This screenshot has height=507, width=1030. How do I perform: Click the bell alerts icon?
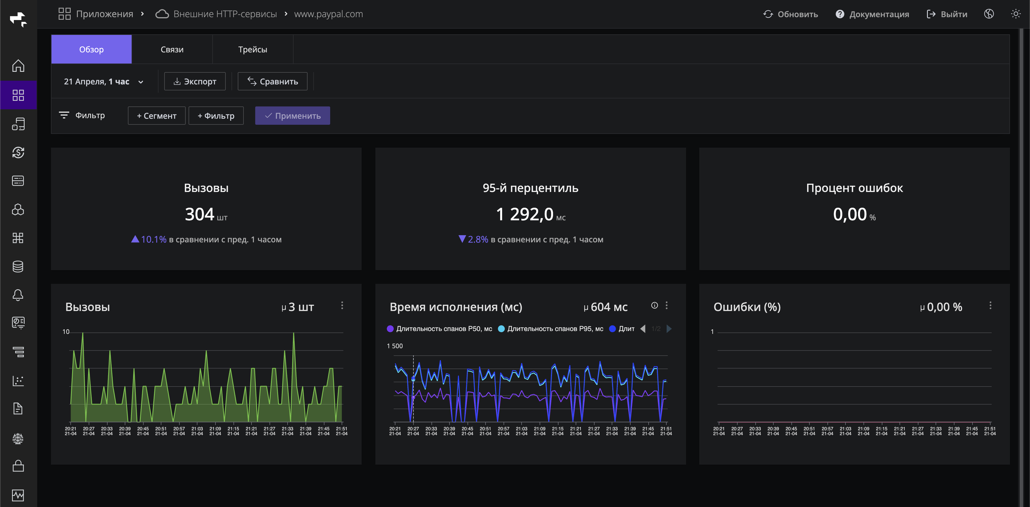[x=18, y=295]
